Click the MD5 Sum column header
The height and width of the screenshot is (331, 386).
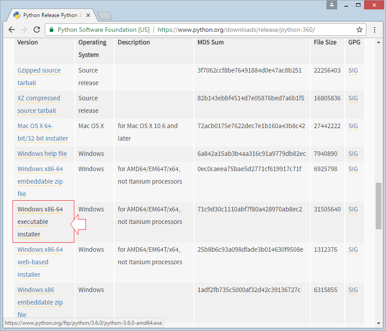pyautogui.click(x=210, y=43)
